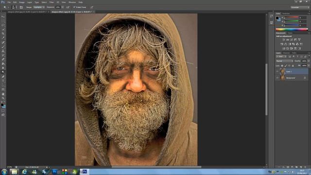The width and height of the screenshot is (311, 175).
Task: Add a Photo Filter adjustment
Action: coord(294,44)
